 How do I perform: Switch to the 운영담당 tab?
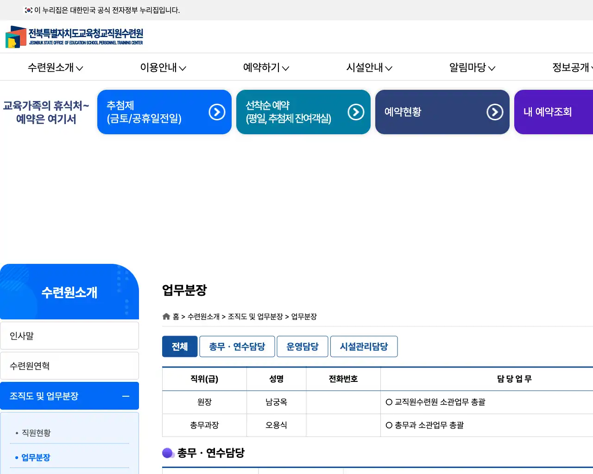pyautogui.click(x=302, y=346)
